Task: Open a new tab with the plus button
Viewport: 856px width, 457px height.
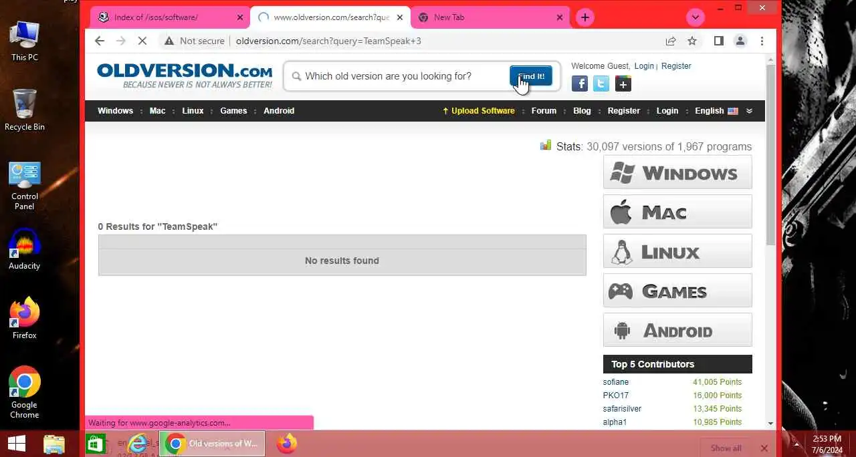Action: 585,17
